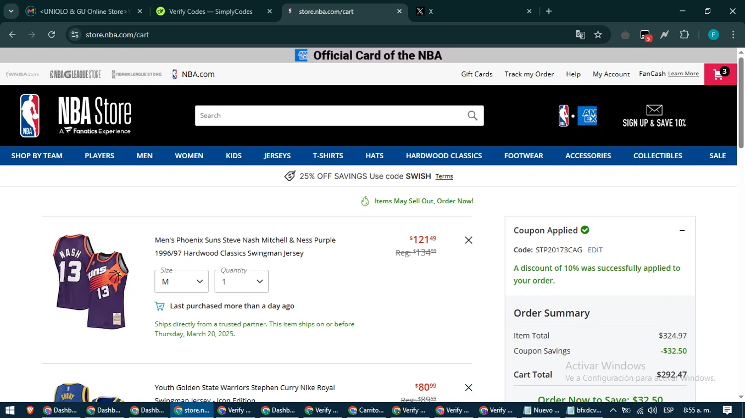Open the JERSEYS menu
The width and height of the screenshot is (745, 418).
coord(277,156)
